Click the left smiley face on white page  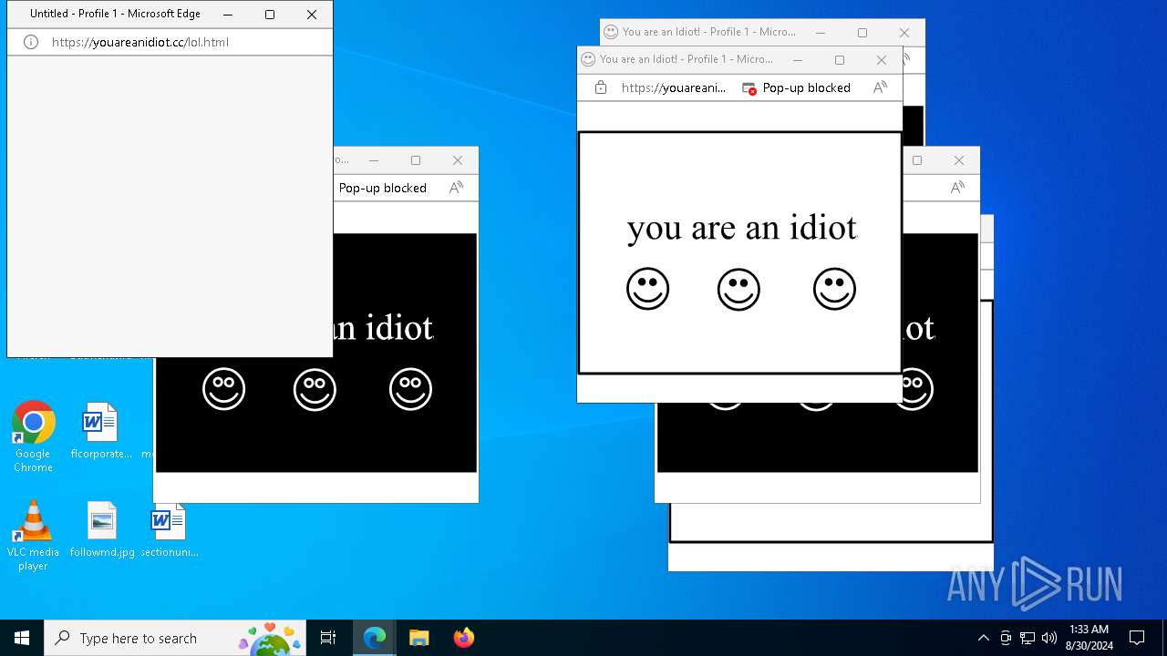[x=648, y=289]
